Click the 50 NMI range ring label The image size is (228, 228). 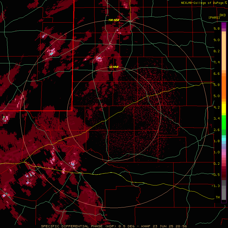point(114,67)
